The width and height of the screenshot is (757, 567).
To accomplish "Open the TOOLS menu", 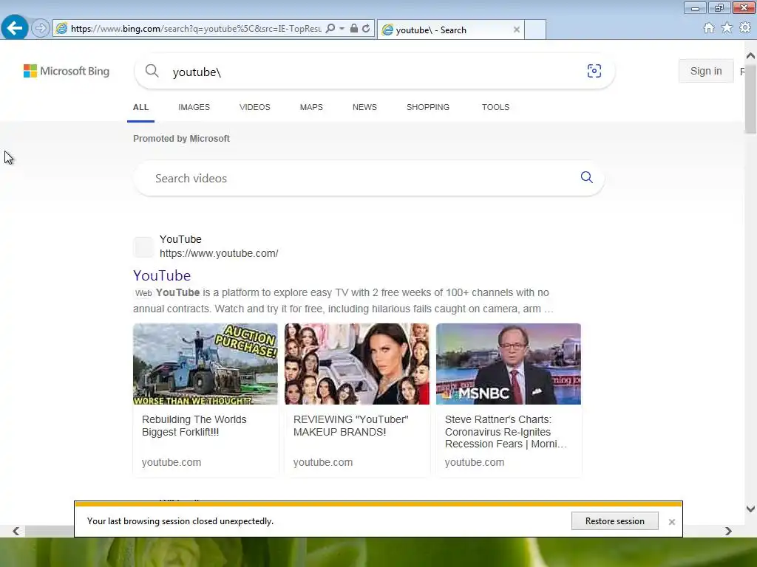I will (x=495, y=107).
